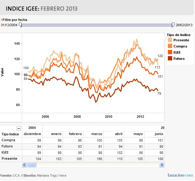Click the Futuro legend color swatch
Image resolution: width=195 pixels, height=181 pixels.
(170, 58)
